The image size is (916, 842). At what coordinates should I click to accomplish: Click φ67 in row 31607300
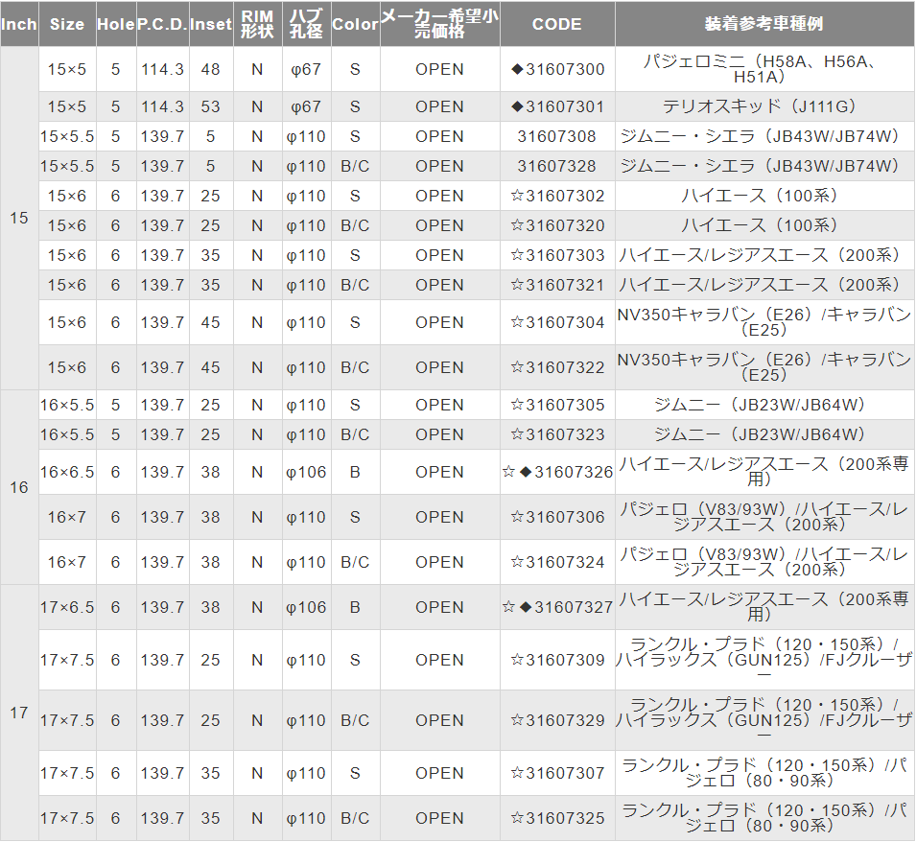(307, 69)
